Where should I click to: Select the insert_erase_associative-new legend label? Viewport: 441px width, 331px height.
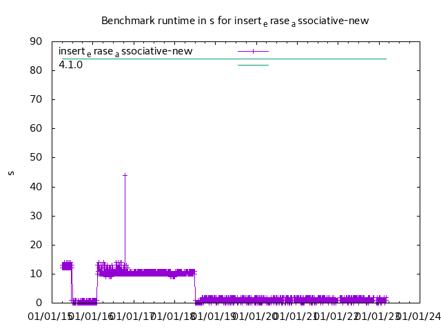pos(125,51)
